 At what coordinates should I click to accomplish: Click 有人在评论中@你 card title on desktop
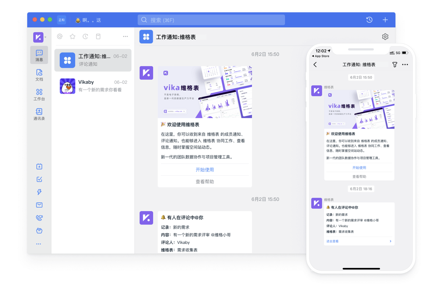tap(182, 218)
